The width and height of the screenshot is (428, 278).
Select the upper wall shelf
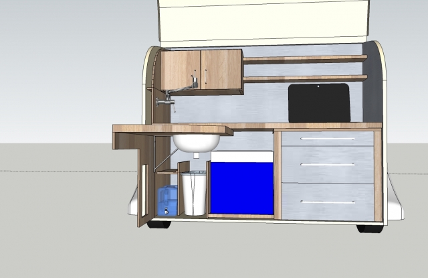coord(305,59)
